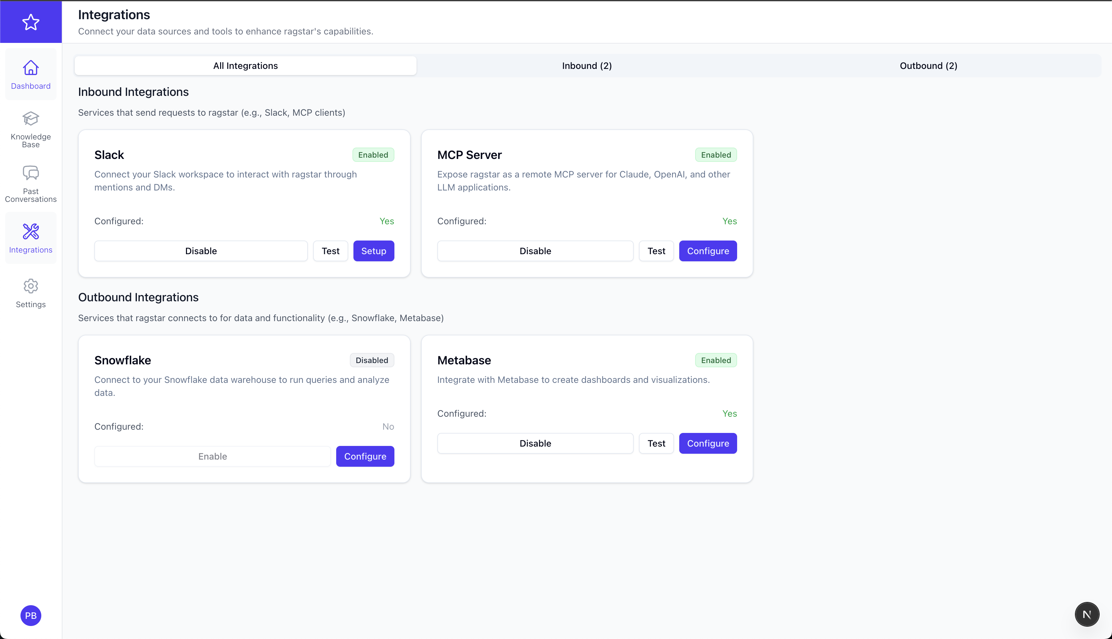This screenshot has height=639, width=1112.
Task: Switch to the Outbound (2) tab
Action: (x=928, y=66)
